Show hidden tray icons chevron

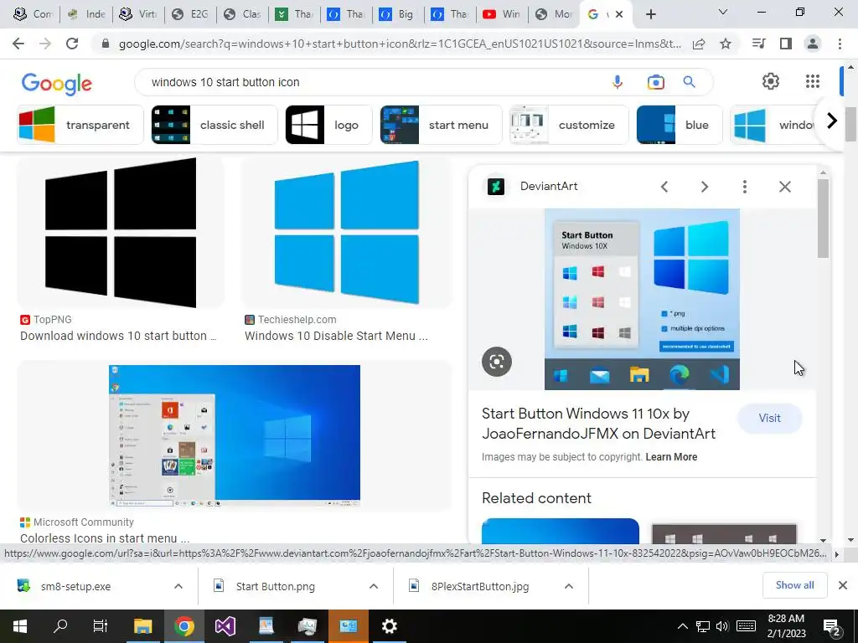(682, 626)
